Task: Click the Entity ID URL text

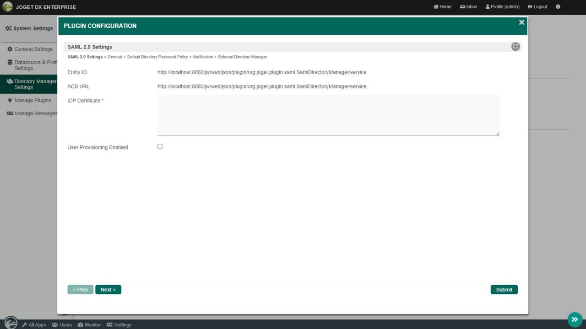Action: pos(262,72)
